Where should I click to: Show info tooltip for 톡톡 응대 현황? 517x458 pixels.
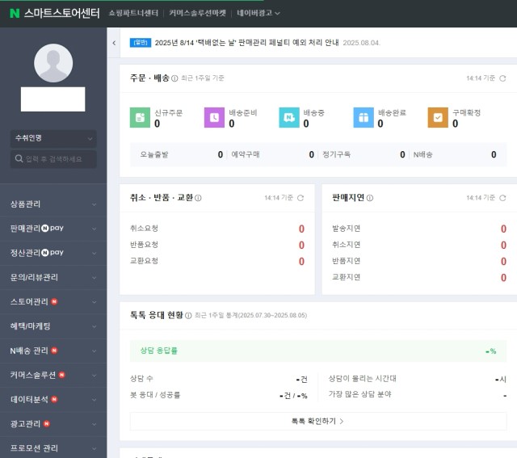(x=188, y=316)
